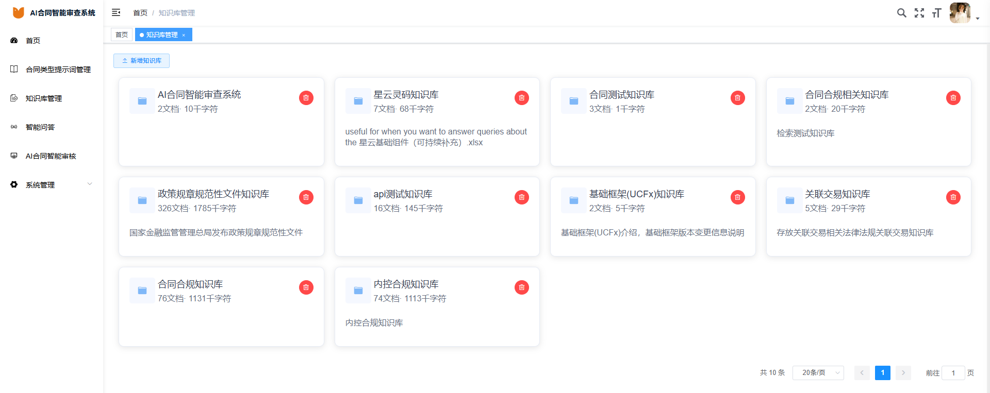990x393 pixels.
Task: Click the description 检索测试知识库
Action: (x=806, y=133)
